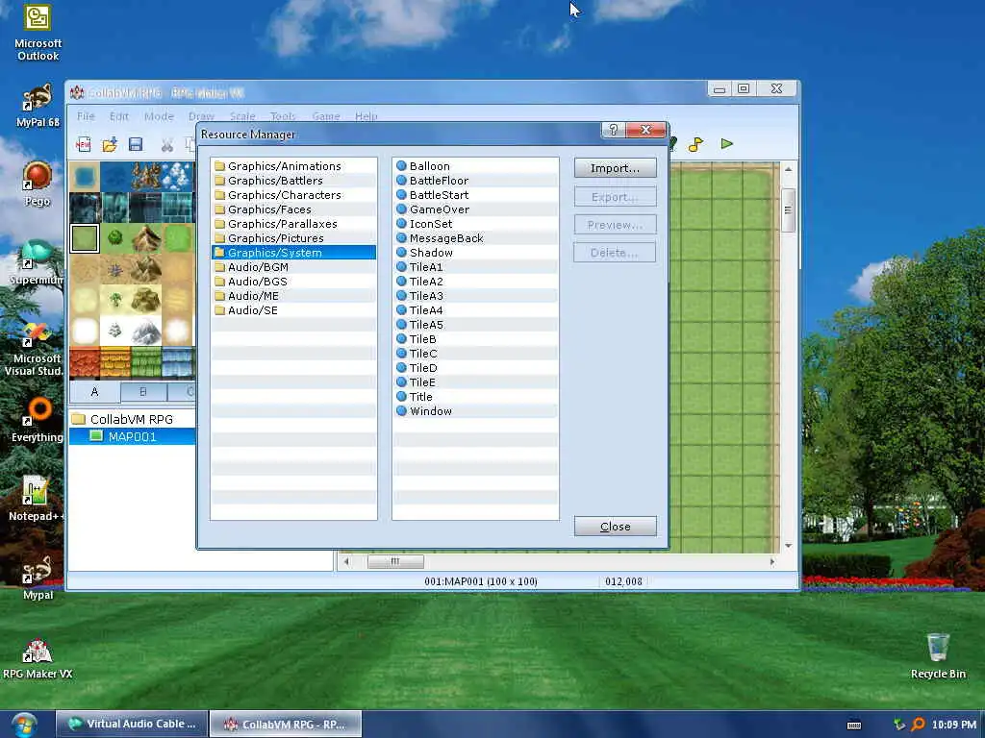The height and width of the screenshot is (738, 985).
Task: Select the TileB resource
Action: (x=475, y=339)
